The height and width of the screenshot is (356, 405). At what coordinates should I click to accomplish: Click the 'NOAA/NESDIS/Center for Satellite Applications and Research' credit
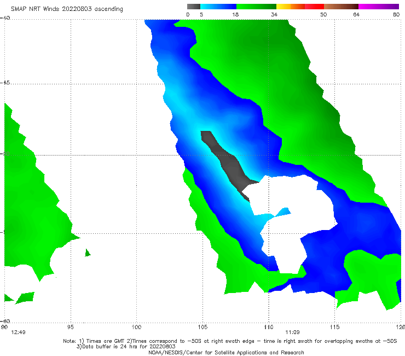(226, 352)
